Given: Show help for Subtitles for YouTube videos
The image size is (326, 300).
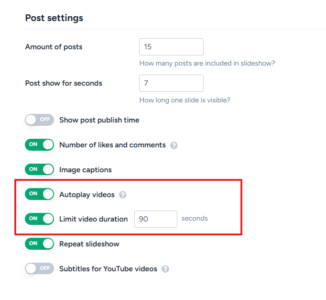Looking at the screenshot, I should [165, 269].
